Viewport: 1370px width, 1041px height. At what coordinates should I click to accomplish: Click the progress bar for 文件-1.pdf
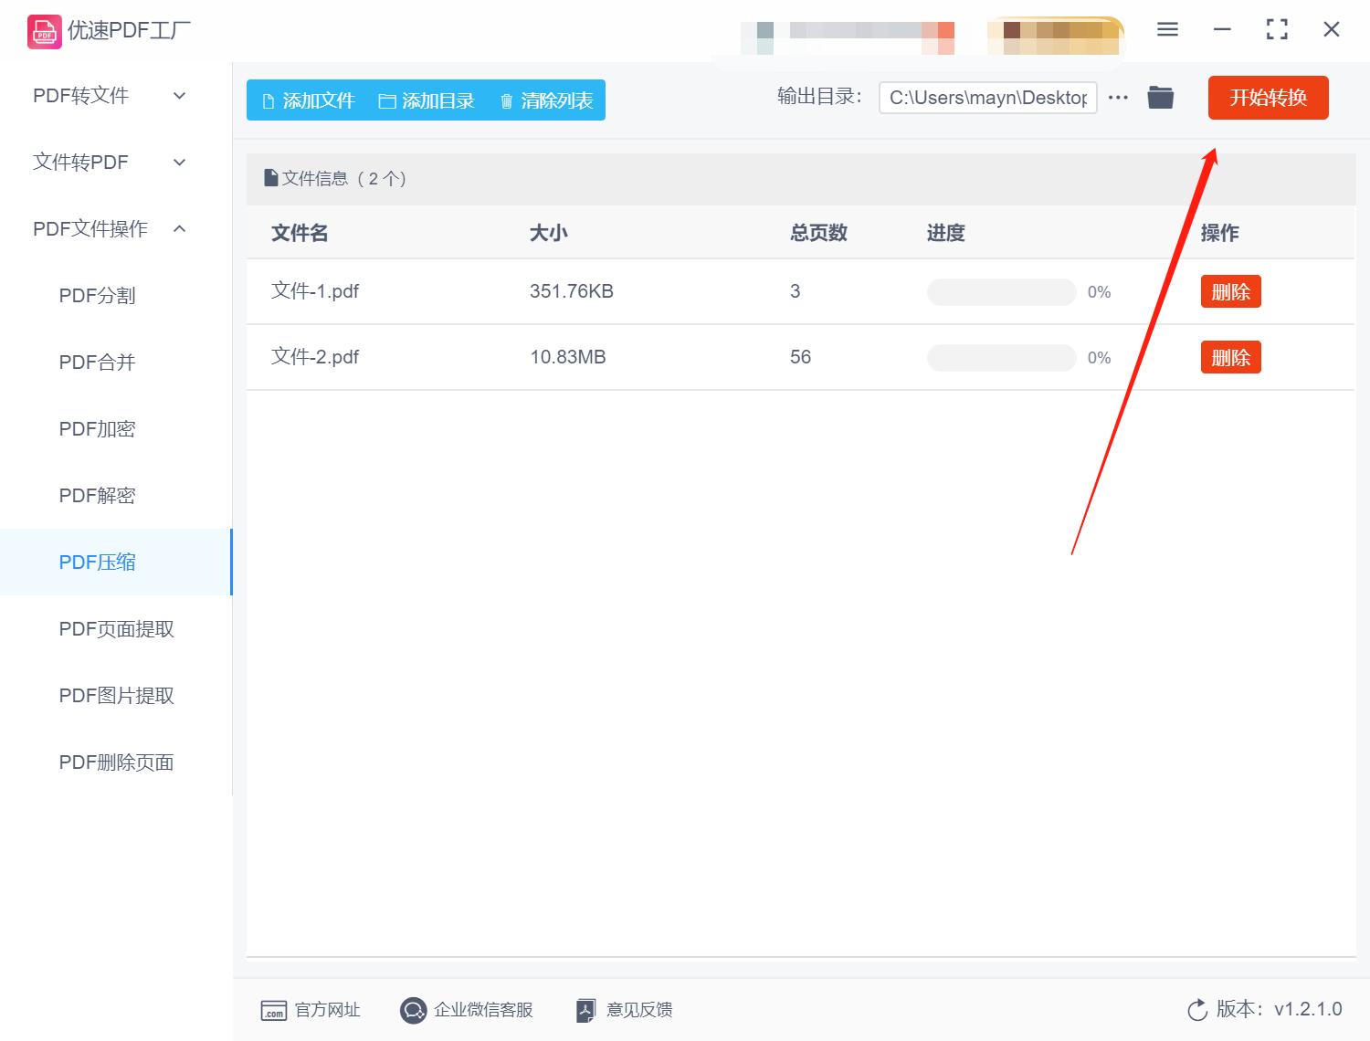1001,291
